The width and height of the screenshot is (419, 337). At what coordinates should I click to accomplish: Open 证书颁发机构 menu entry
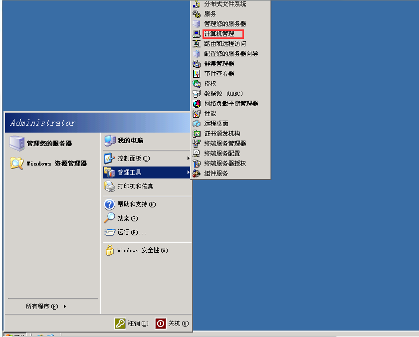click(x=222, y=134)
